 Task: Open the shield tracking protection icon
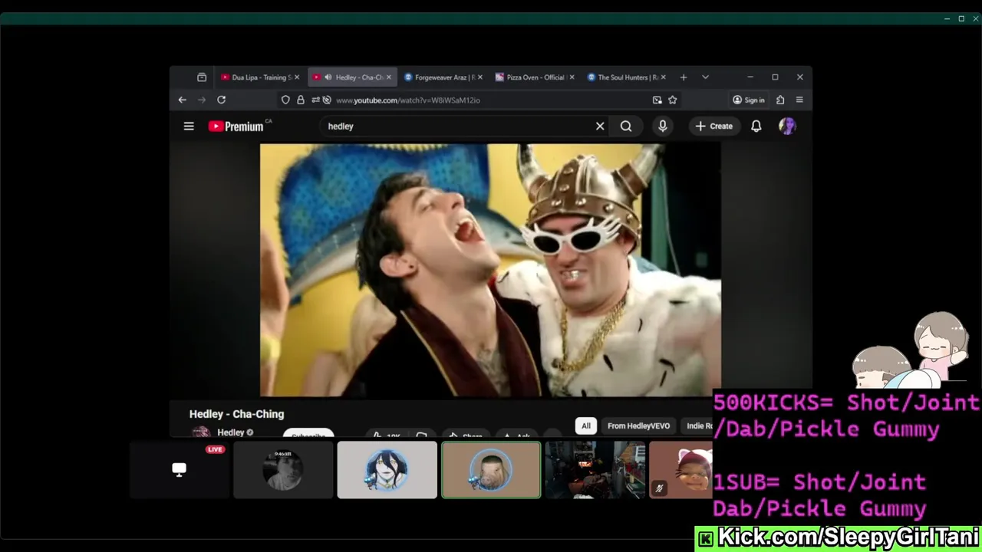click(x=285, y=100)
